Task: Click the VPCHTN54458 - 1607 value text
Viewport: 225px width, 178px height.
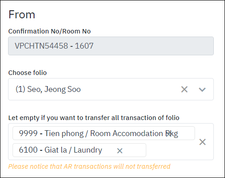Action: [54, 46]
